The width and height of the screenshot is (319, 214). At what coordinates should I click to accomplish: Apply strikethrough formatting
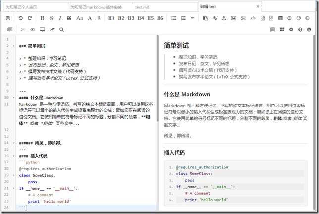point(52,18)
